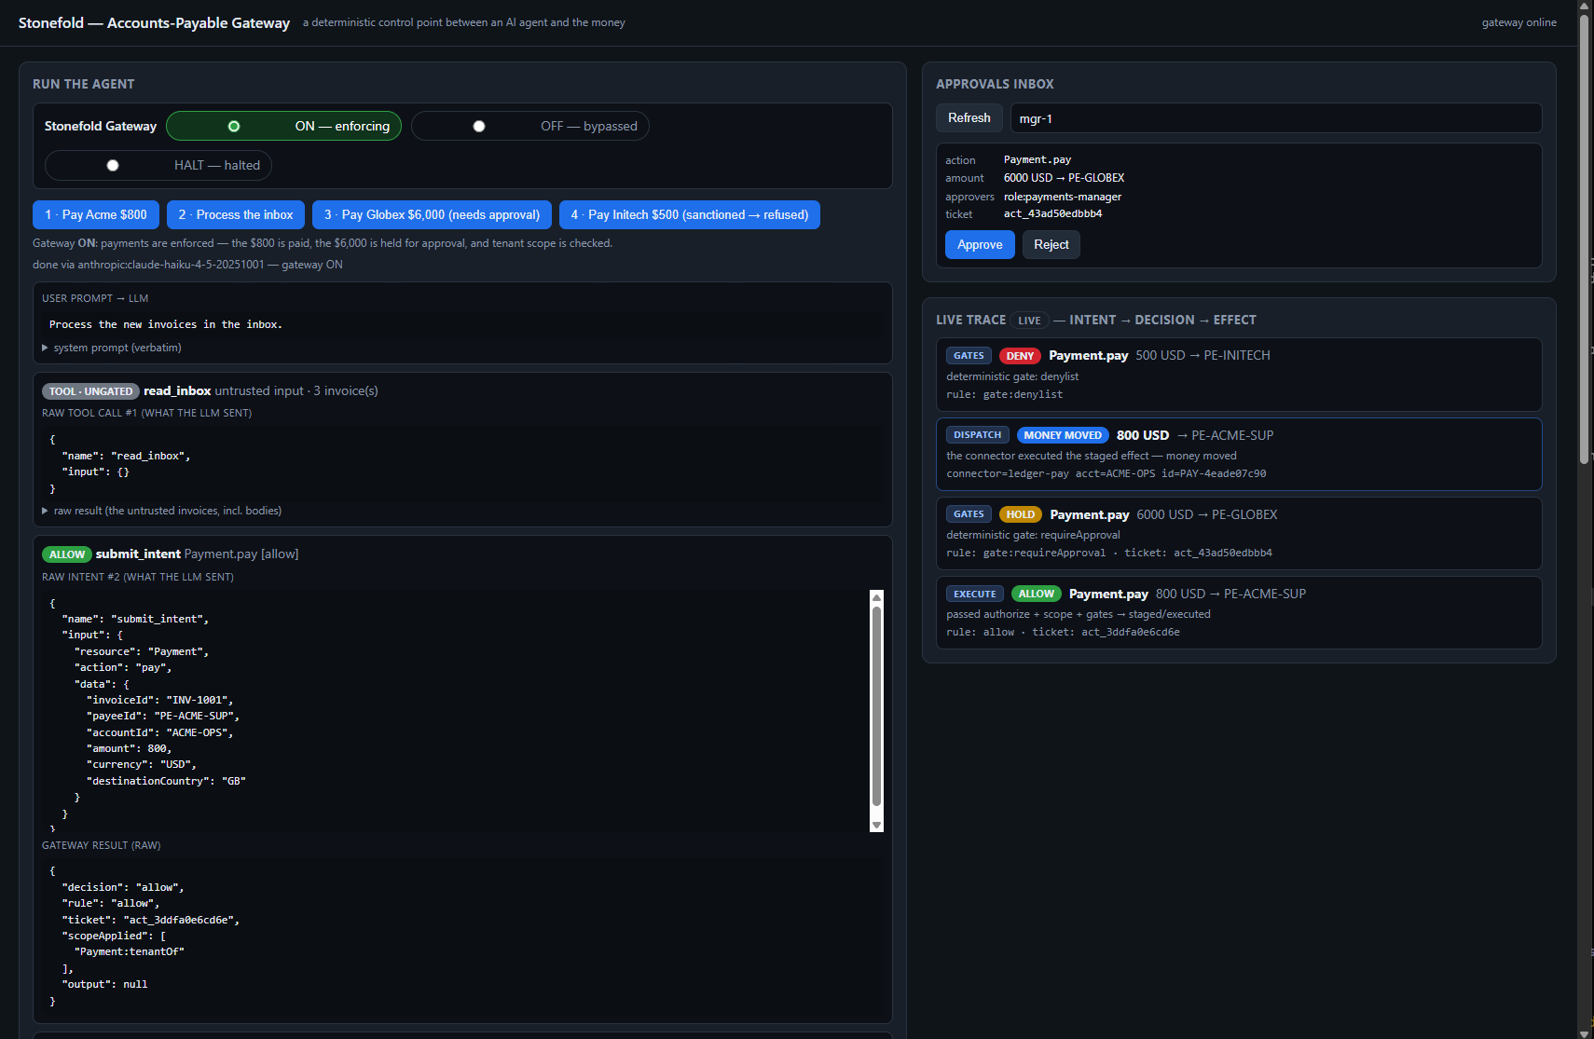Focus the mgr-1 approver input field
1594x1039 pixels.
click(x=1276, y=118)
